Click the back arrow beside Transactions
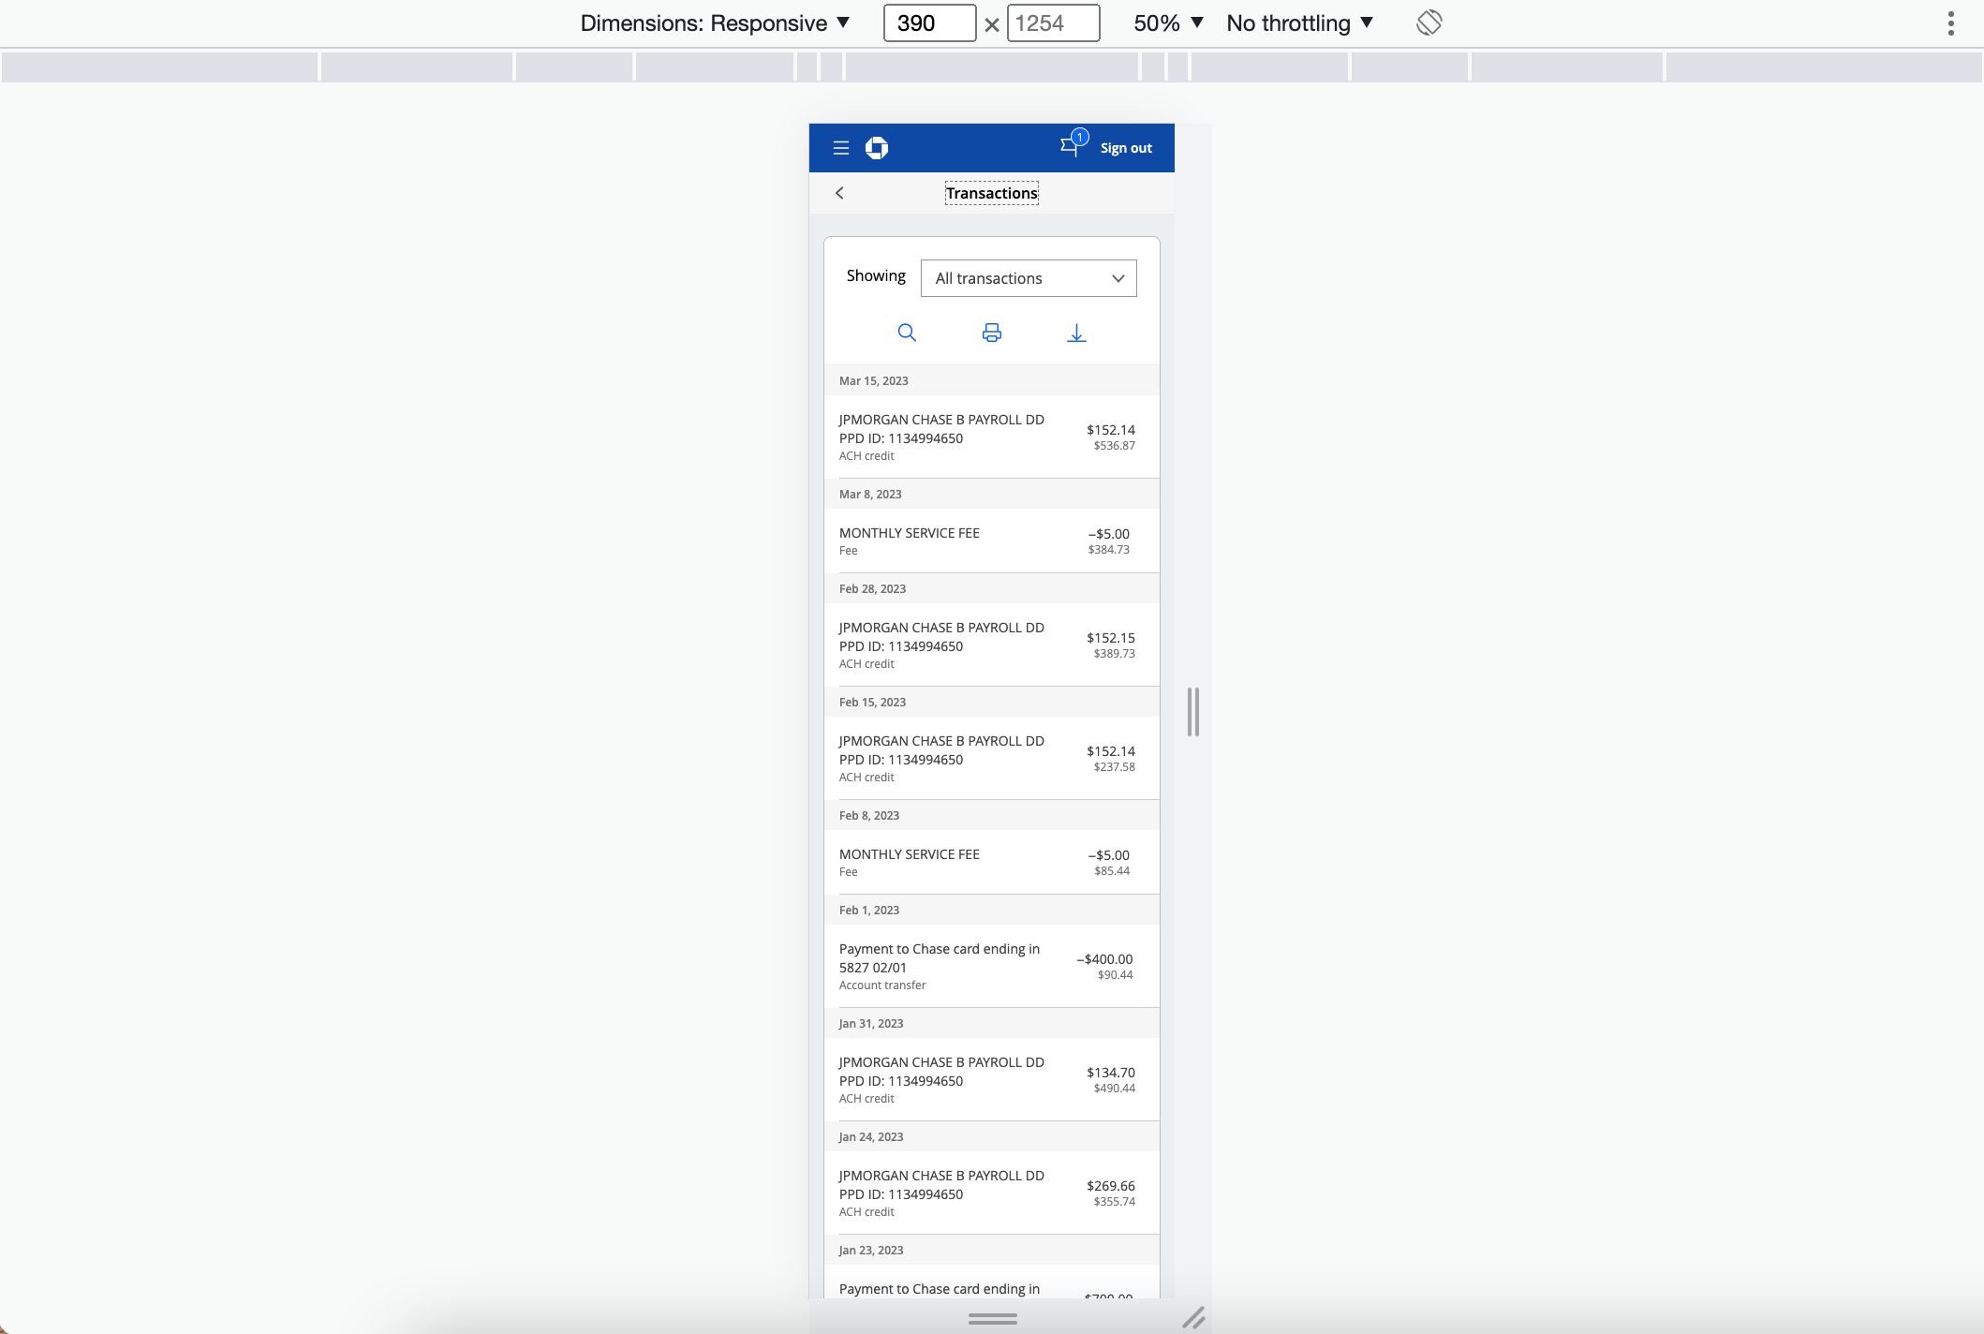1984x1334 pixels. pos(839,193)
